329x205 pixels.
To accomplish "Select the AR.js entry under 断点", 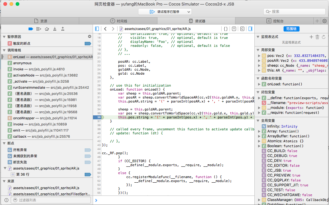I will (x=47, y=168).
